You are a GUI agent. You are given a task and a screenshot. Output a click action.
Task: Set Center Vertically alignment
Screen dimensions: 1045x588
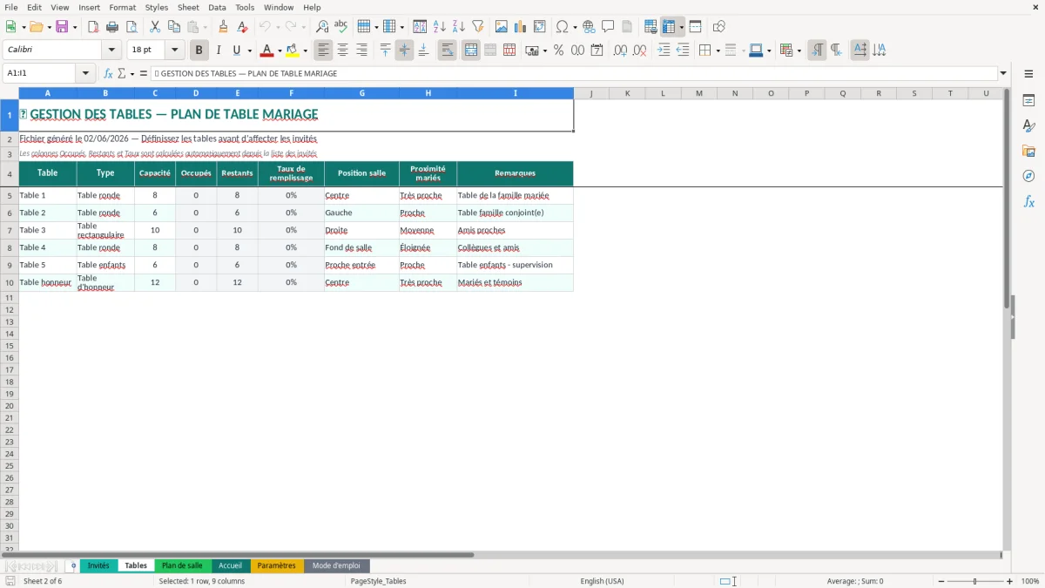pyautogui.click(x=404, y=51)
